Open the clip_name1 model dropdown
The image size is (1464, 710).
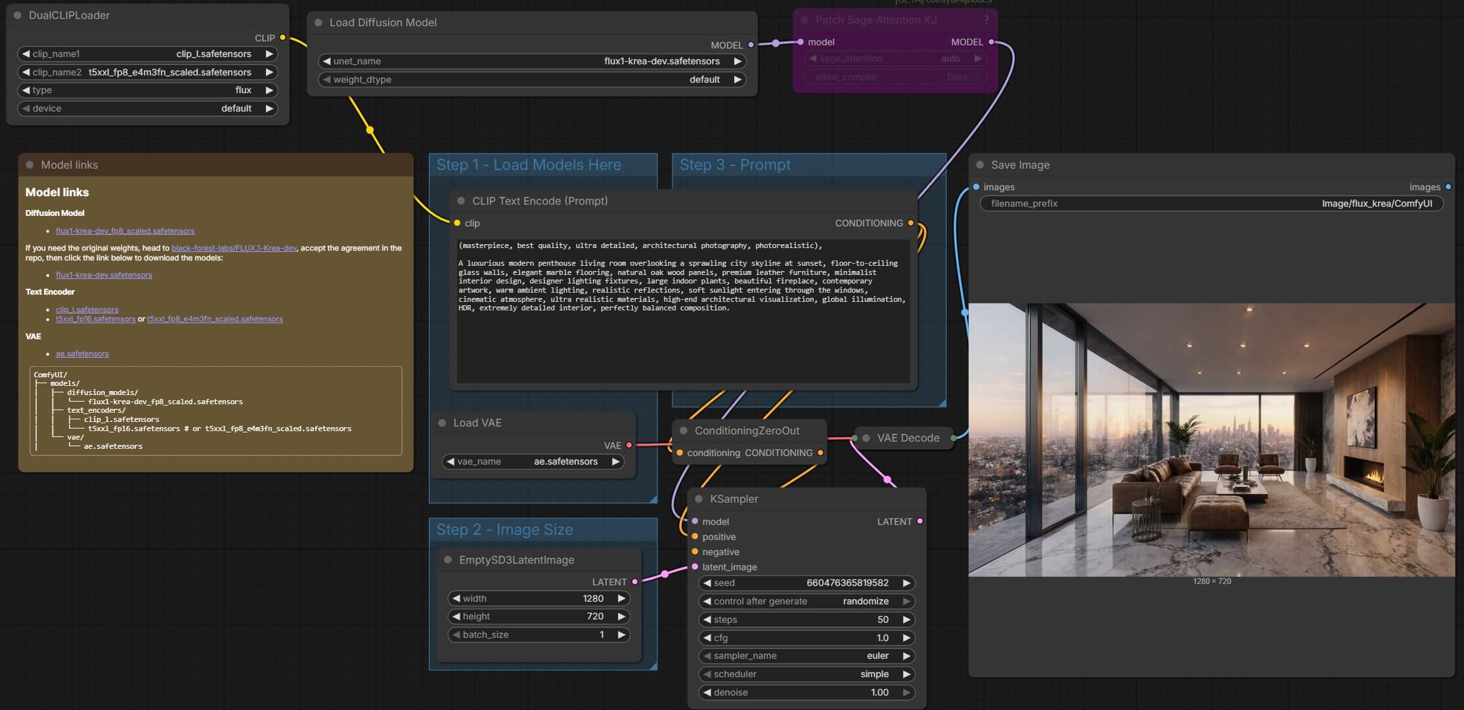pos(147,54)
